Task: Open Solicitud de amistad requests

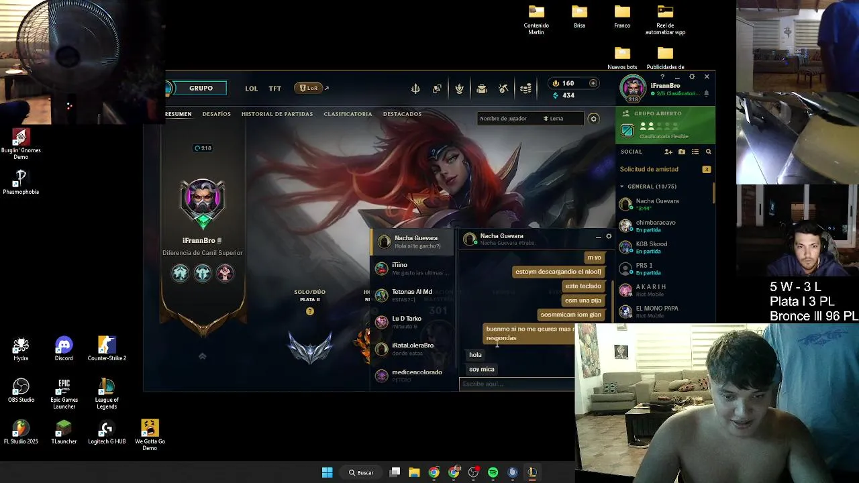Action: [665, 170]
